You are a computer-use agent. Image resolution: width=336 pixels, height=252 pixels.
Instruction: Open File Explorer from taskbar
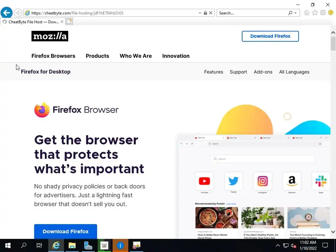click(72, 245)
